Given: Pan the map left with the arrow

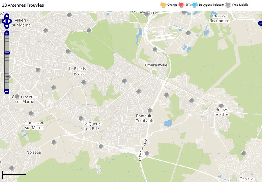Looking at the screenshot, I should coord(3,21).
